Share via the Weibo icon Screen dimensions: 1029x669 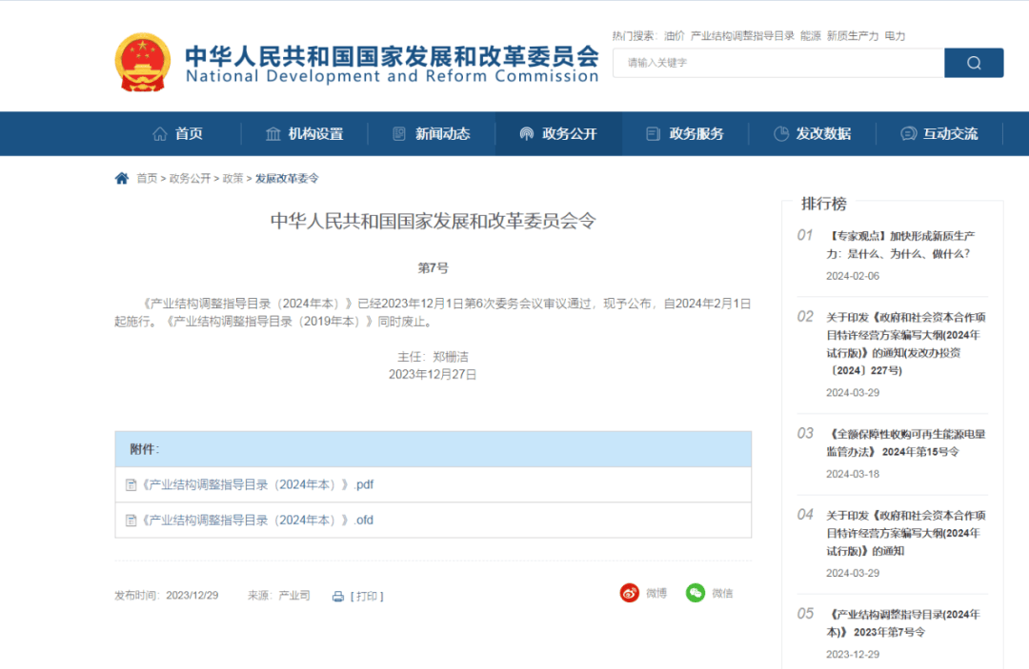tap(630, 593)
